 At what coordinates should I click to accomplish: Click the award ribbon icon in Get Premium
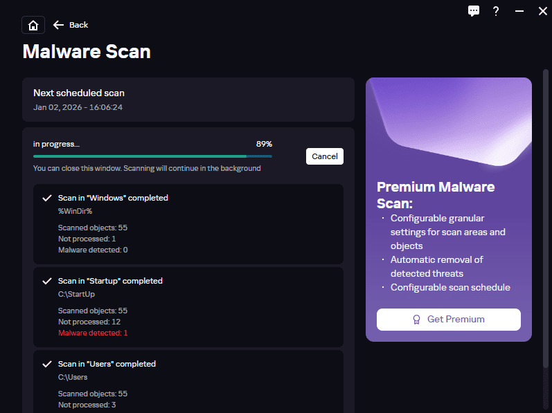coord(416,320)
